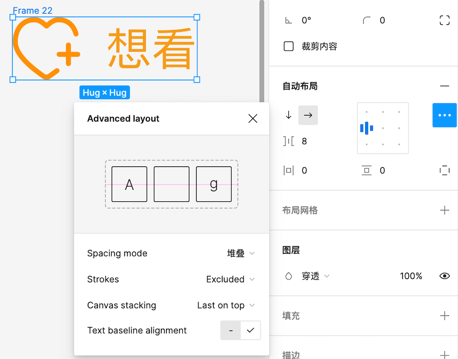Image resolution: width=458 pixels, height=359 pixels.
Task: Enable the 裁剪内容 clip content checkbox
Action: point(289,47)
